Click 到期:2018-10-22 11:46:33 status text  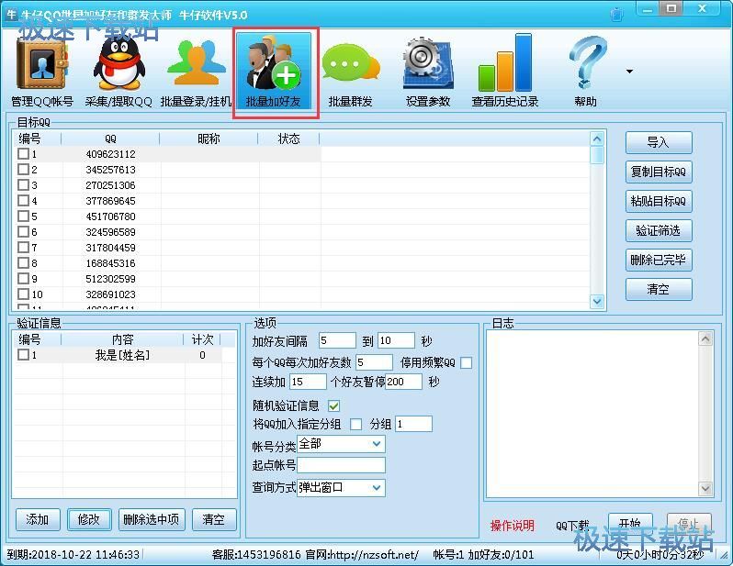[73, 555]
